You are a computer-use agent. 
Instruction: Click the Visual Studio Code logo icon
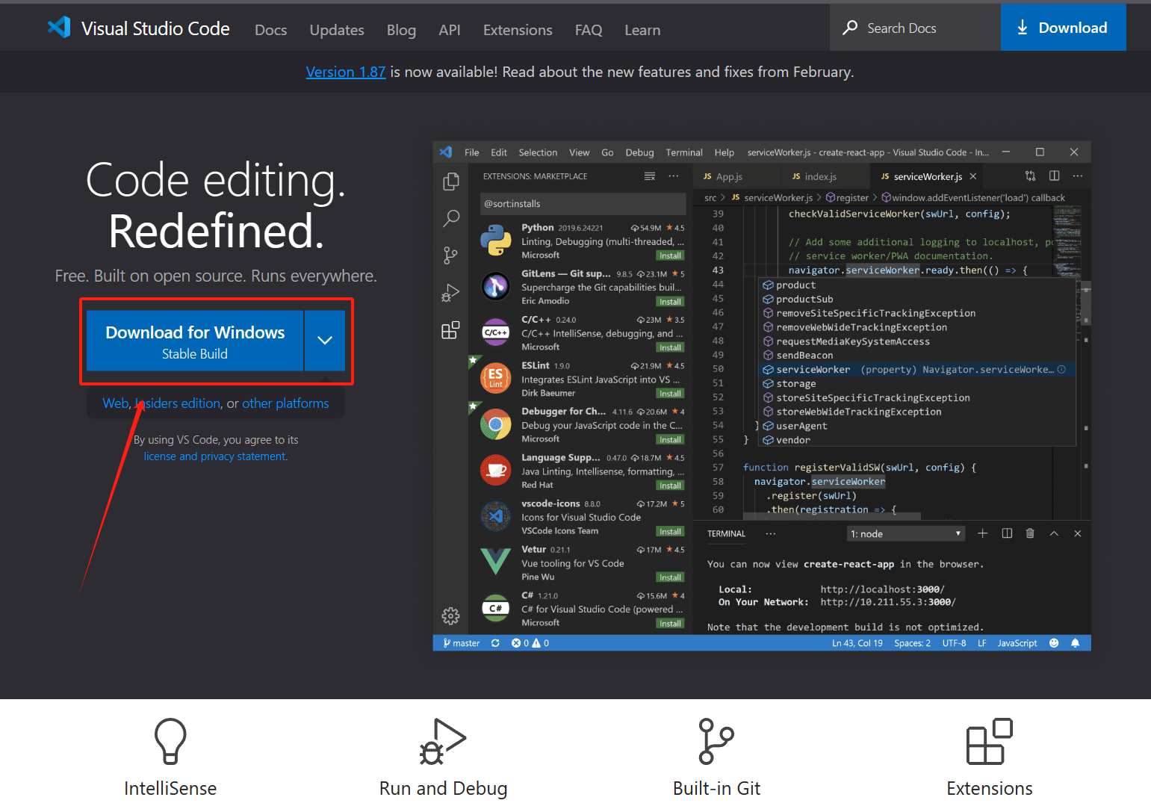(x=59, y=28)
